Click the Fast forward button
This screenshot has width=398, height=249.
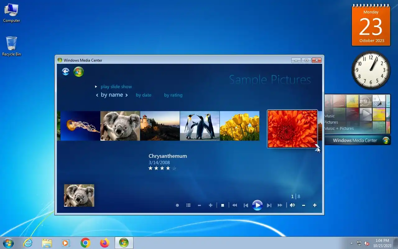click(x=280, y=205)
